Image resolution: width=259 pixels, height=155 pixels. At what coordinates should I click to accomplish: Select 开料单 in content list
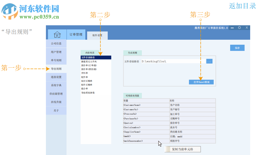coord(96,73)
